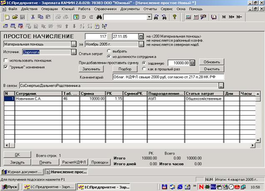The width and height of the screenshot is (265, 191).
Task: Open selector for Материальная помощь field
Action: pos(74,44)
